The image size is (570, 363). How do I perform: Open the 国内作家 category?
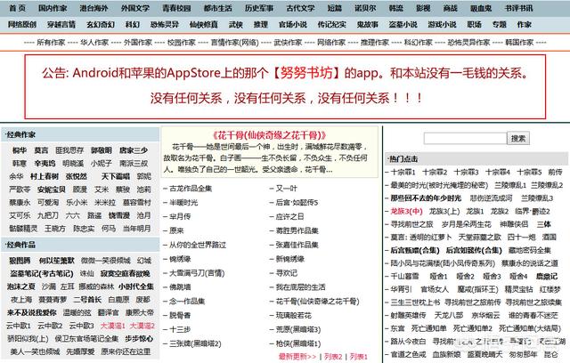click(x=53, y=8)
